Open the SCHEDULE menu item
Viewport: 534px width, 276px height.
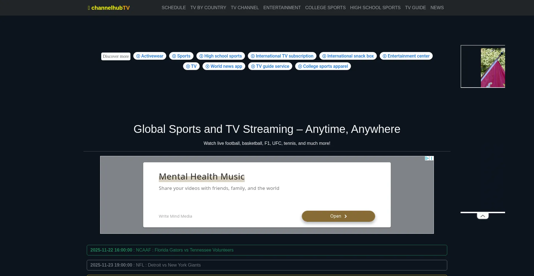point(174,8)
